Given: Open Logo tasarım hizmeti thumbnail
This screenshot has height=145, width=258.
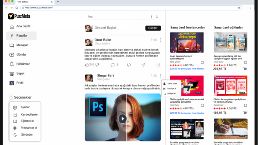Looking at the screenshot, I should pos(187,42).
